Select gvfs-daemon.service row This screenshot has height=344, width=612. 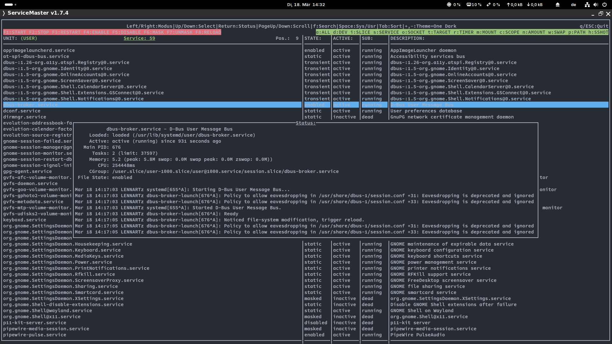point(30,183)
